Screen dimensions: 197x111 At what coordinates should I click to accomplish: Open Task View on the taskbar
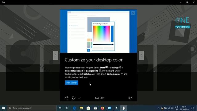pyautogui.click(x=67, y=108)
